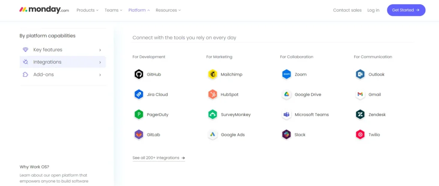Expand the Teams dropdown menu
Image resolution: width=439 pixels, height=186 pixels.
pyautogui.click(x=113, y=10)
